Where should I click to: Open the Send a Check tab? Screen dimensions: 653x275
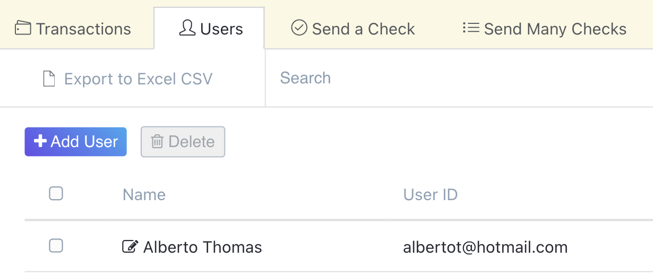point(363,29)
